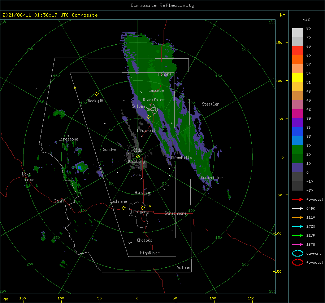325x303 pixels.
Task: Click the 2021/06/11 01:36:17 UTC timestamp
Action: click(36, 15)
